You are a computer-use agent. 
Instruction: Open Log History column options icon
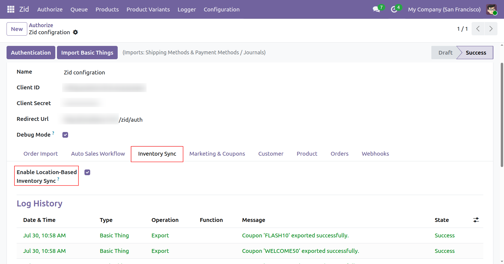click(476, 220)
